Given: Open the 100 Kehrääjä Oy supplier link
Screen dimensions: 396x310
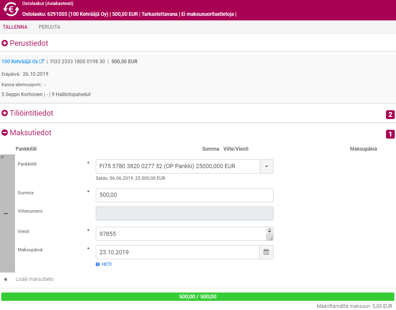Looking at the screenshot, I should (20, 62).
